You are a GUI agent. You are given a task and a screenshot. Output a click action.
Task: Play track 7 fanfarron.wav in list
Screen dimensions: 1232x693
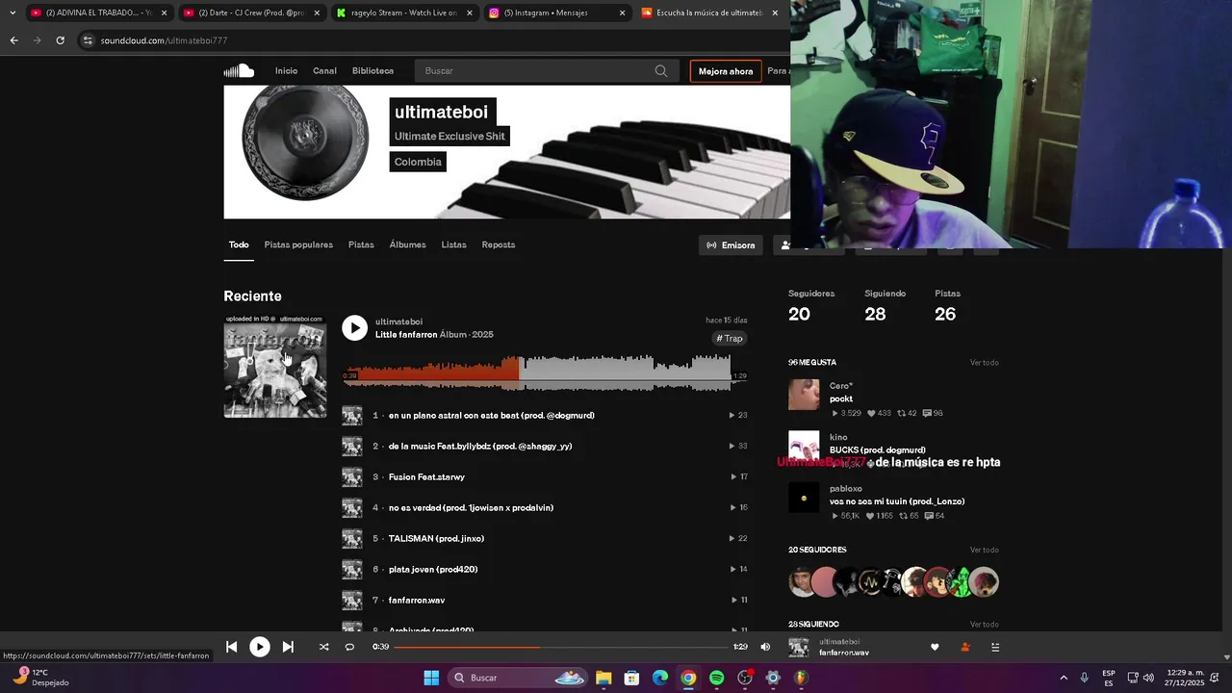417,601
